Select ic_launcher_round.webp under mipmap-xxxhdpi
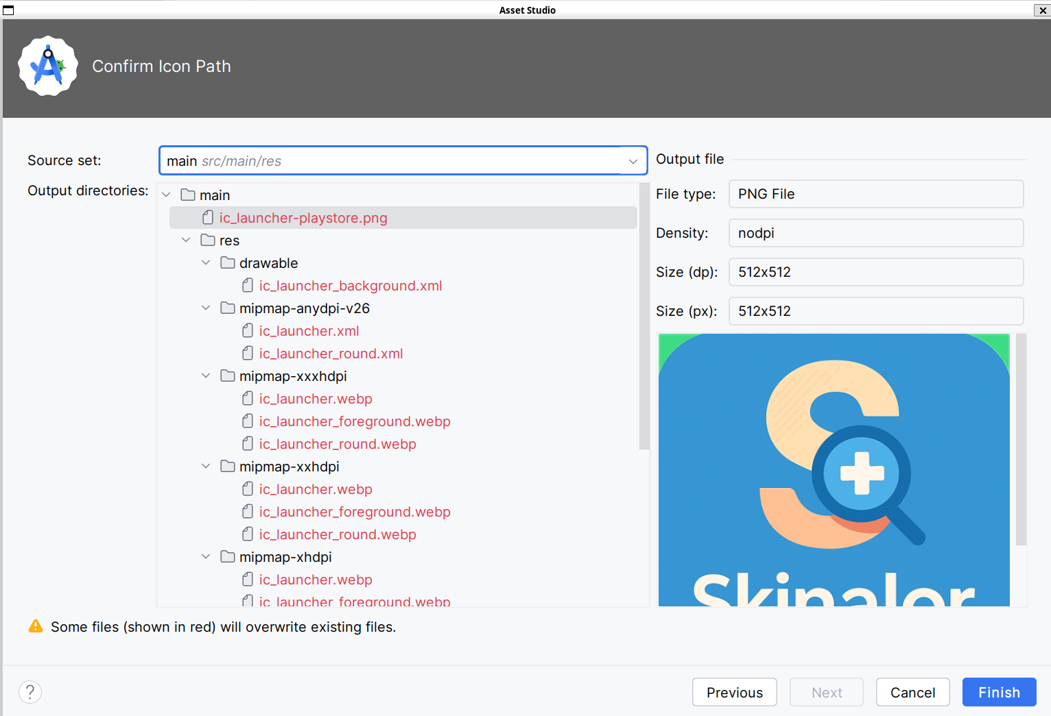This screenshot has height=716, width=1051. 338,444
